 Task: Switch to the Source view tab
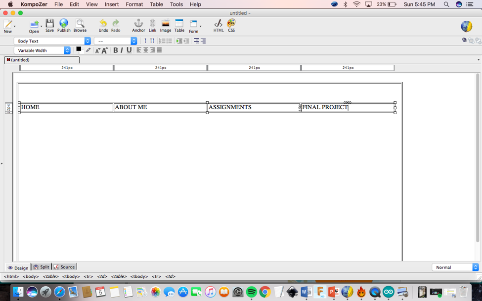point(64,267)
